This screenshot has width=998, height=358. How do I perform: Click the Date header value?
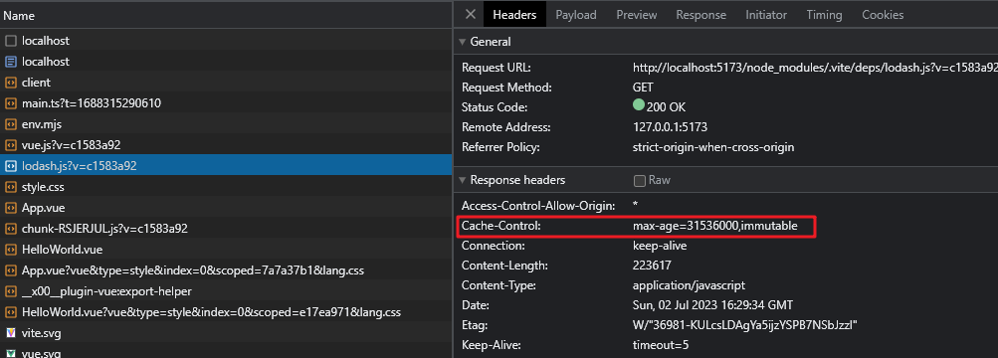coord(712,305)
